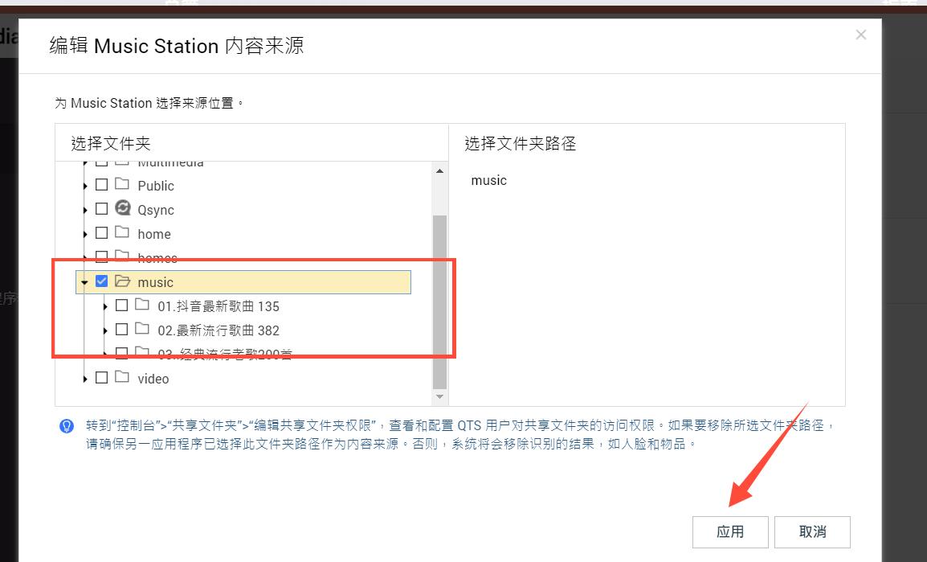Click the Qsync sync icon in the folder tree

(x=122, y=209)
